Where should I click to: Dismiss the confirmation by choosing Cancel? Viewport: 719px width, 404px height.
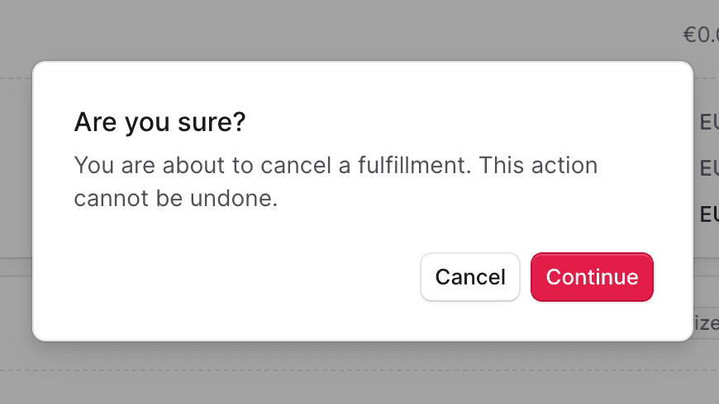(470, 277)
